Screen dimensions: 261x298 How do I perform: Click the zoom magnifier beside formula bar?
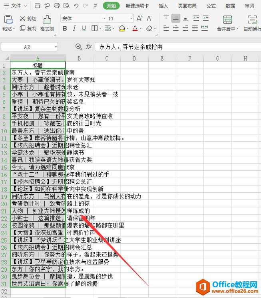pyautogui.click(x=78, y=47)
